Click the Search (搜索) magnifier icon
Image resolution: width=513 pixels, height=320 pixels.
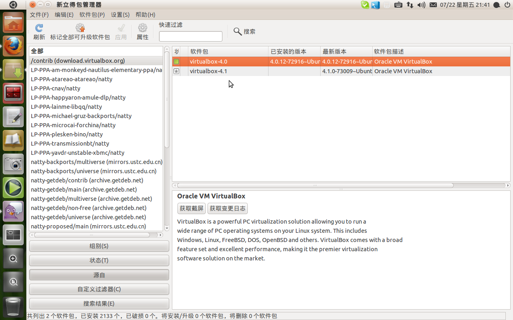(238, 31)
